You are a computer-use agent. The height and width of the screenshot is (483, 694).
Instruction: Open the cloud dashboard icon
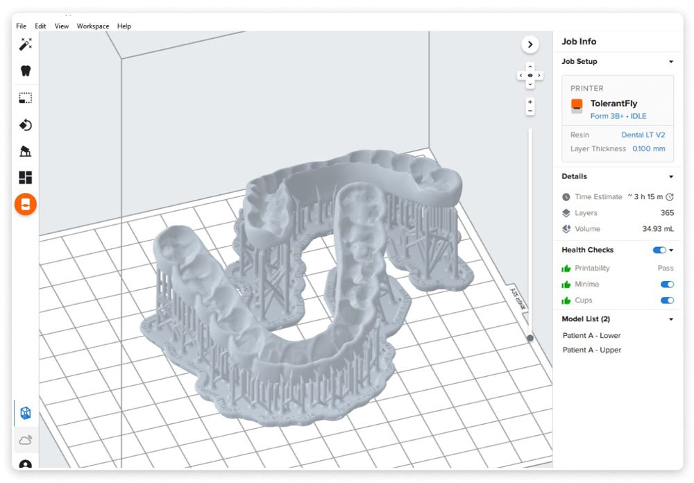point(26,440)
